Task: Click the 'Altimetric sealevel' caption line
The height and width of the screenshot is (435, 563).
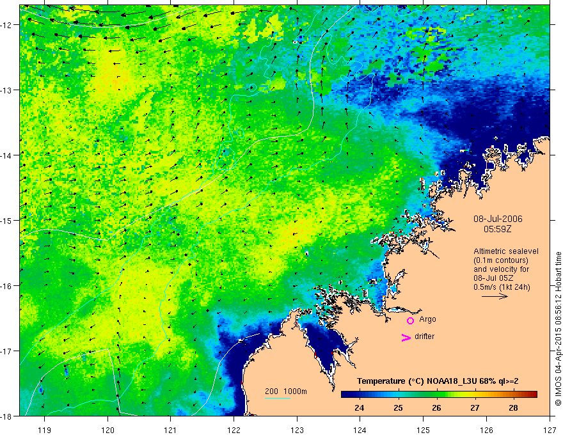Action: [506, 251]
